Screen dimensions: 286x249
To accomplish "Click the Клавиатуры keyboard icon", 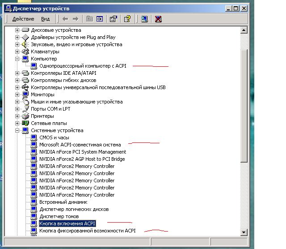I will point(25,52).
